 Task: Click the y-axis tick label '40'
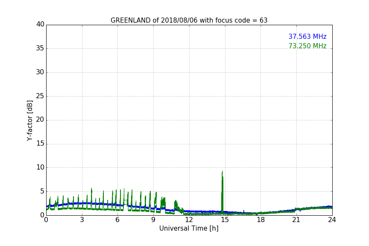[40, 24]
